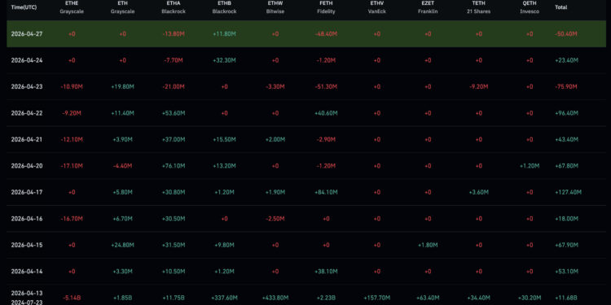Select the 2026-04-24 date cell
Image resolution: width=611 pixels, height=305 pixels.
pos(27,60)
